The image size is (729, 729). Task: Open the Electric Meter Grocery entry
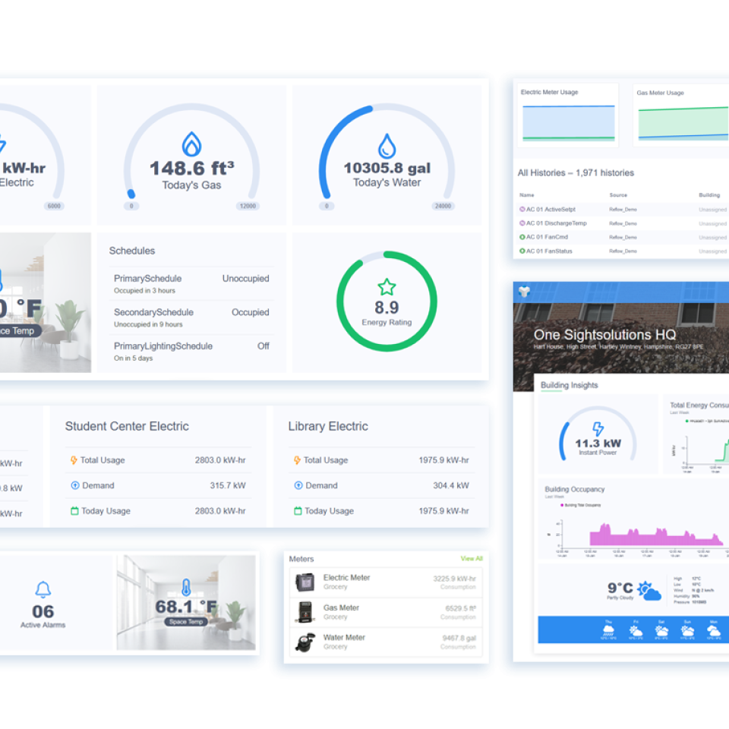click(x=346, y=582)
